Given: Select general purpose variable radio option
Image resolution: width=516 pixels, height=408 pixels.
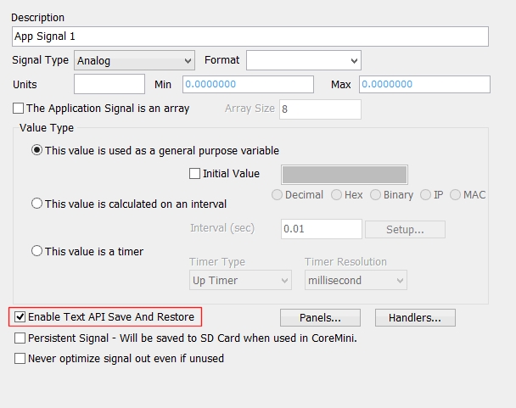Looking at the screenshot, I should click(x=36, y=151).
